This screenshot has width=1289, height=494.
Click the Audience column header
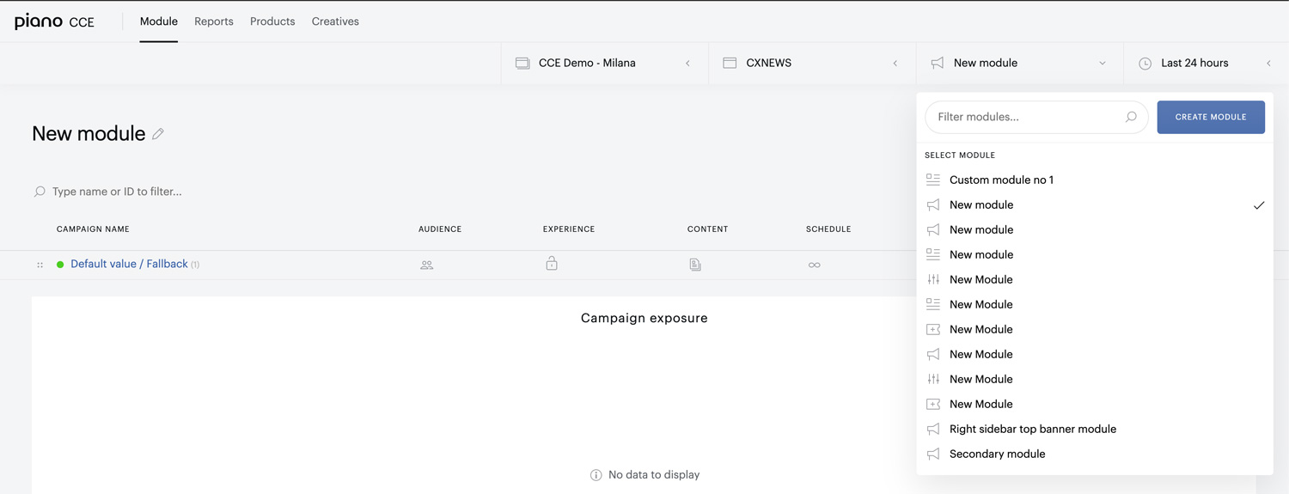(440, 229)
